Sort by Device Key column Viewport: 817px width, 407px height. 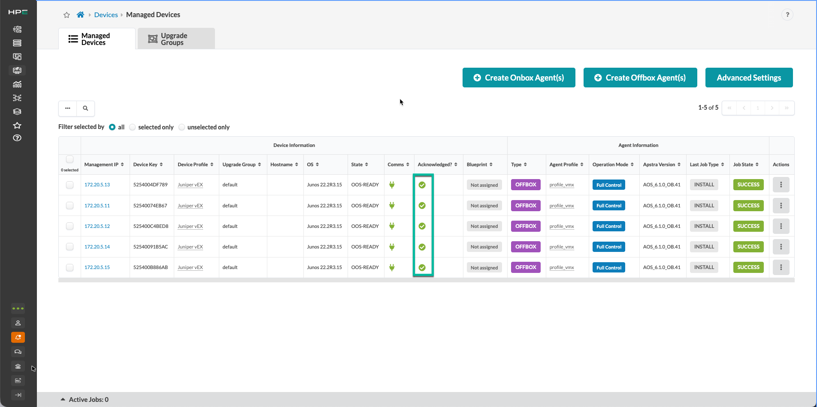coord(148,165)
